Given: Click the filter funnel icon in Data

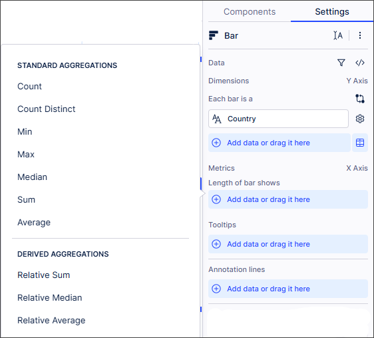Looking at the screenshot, I should tap(341, 63).
